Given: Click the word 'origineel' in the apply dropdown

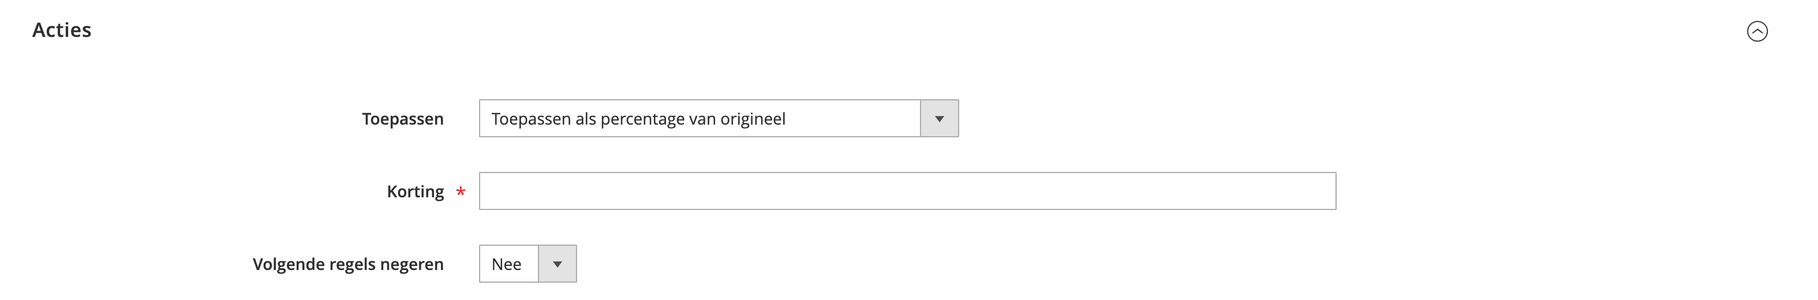Looking at the screenshot, I should [x=753, y=119].
